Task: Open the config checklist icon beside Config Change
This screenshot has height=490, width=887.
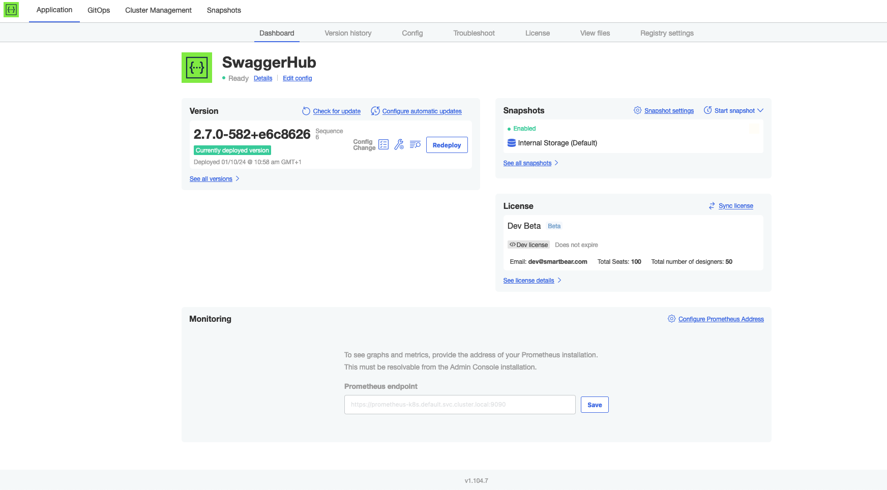Action: point(383,145)
